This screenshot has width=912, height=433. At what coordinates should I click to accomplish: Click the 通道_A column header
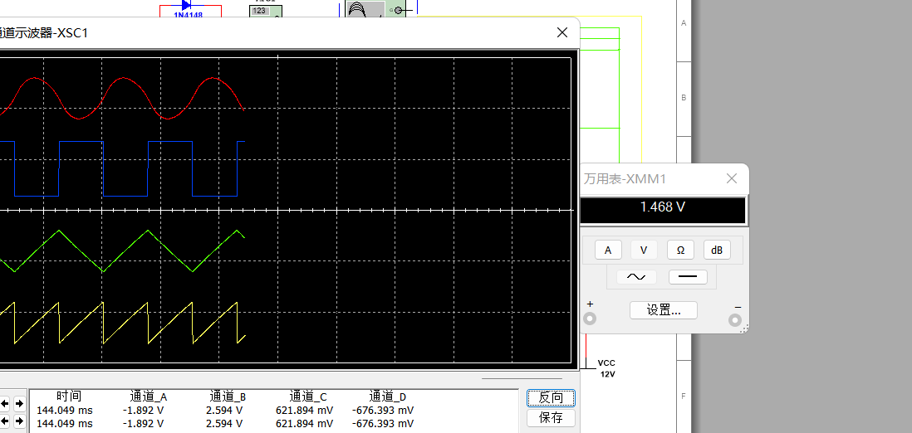point(149,397)
